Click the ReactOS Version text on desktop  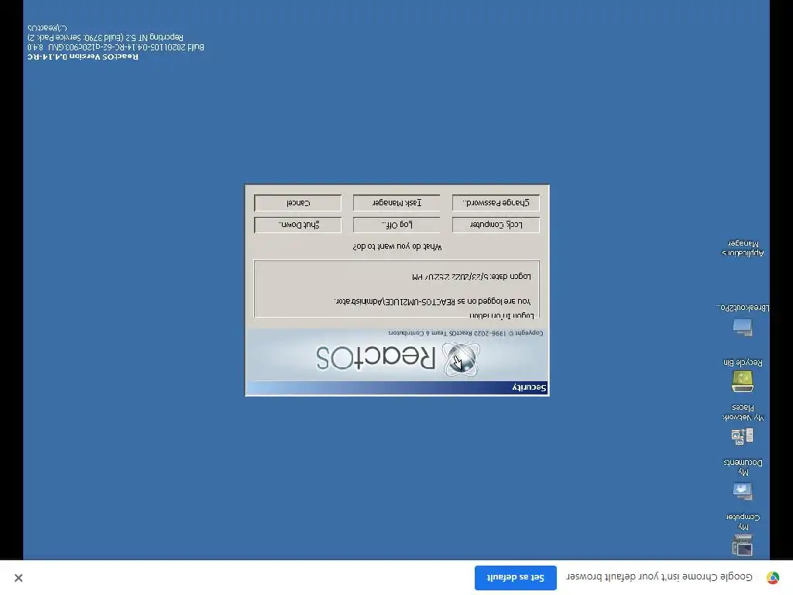pos(83,57)
